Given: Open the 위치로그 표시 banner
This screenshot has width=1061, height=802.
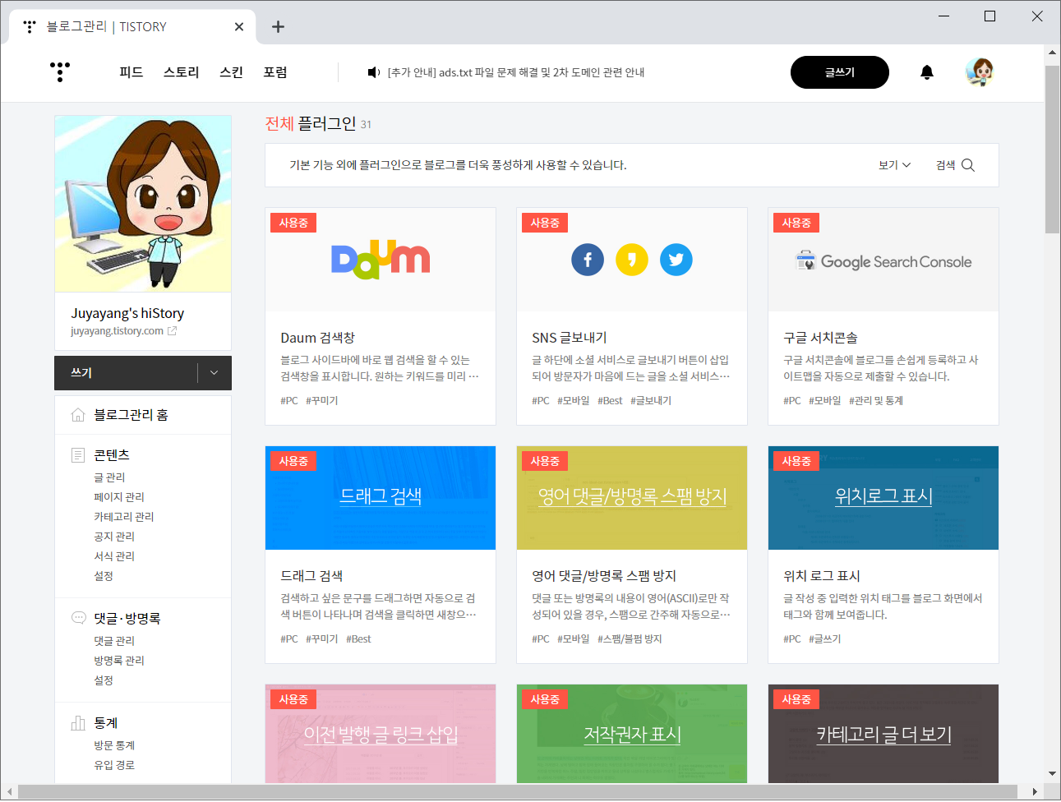Looking at the screenshot, I should [x=883, y=498].
